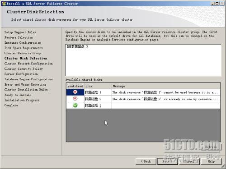The height and width of the screenshot is (169, 226).
Task: Go to the Installation Progress step
Action: click(22, 100)
